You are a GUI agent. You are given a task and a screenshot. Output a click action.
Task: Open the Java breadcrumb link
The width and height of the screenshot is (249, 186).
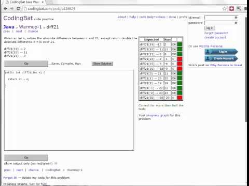click(x=9, y=27)
